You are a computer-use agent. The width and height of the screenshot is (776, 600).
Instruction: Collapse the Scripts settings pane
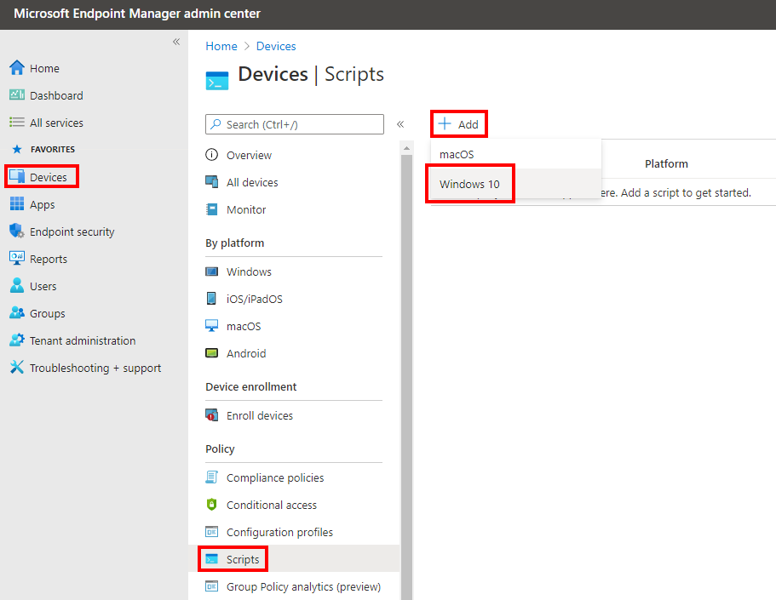pos(400,123)
